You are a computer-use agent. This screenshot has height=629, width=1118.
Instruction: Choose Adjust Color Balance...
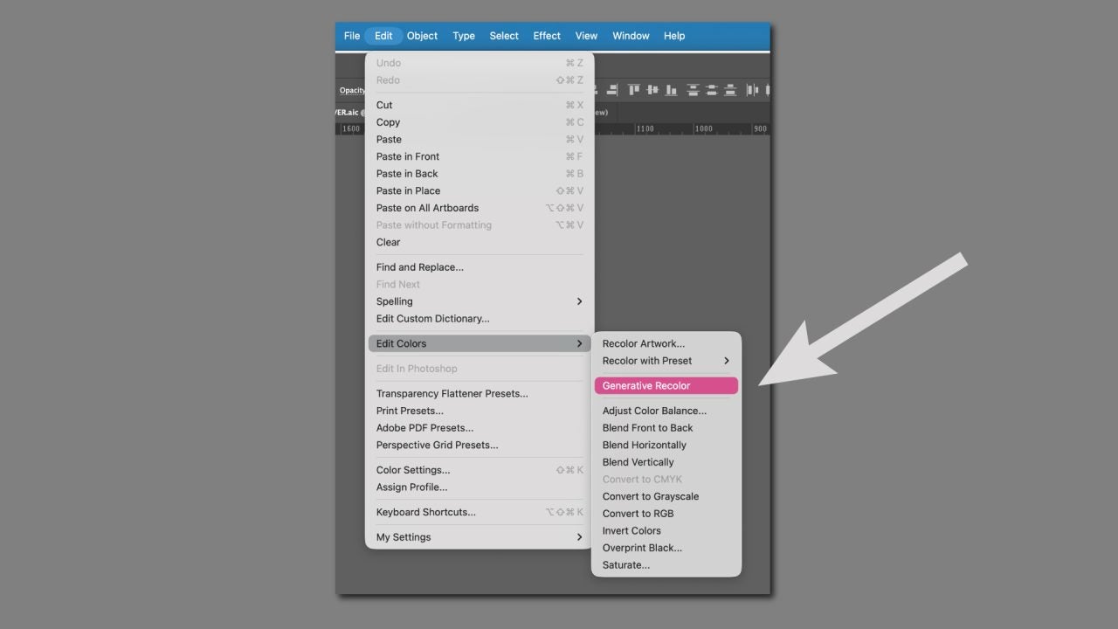(x=666, y=411)
